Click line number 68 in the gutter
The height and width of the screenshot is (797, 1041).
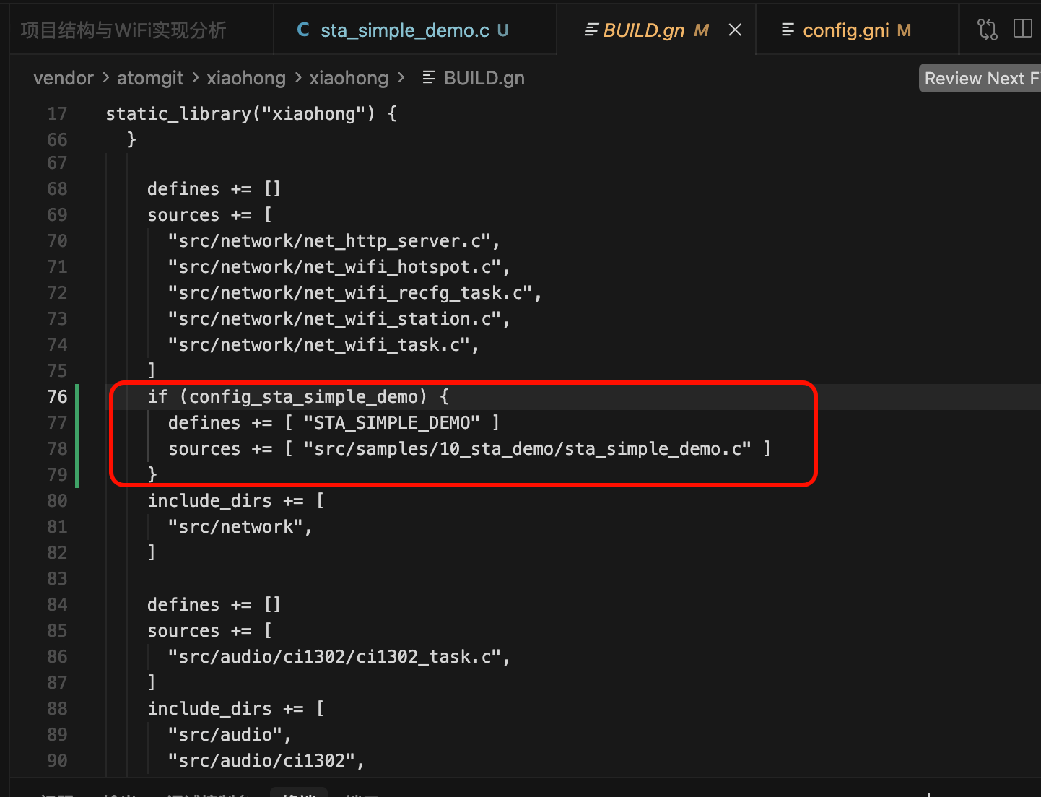57,188
